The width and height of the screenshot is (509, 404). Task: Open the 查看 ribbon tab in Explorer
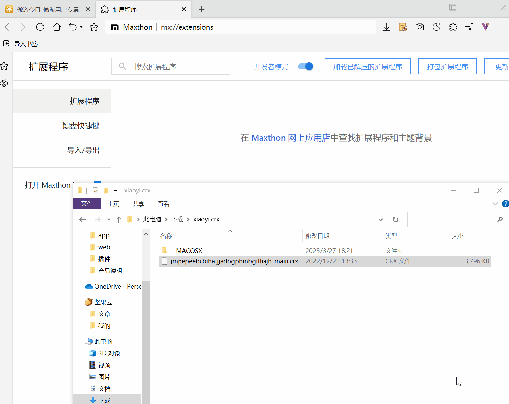click(x=163, y=204)
